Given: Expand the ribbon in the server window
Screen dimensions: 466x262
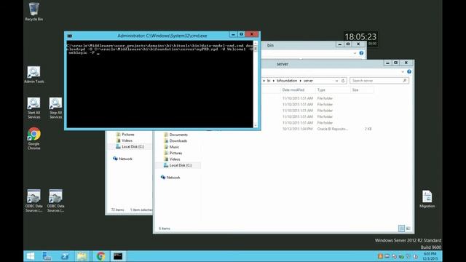Looking at the screenshot, I should click(403, 72).
